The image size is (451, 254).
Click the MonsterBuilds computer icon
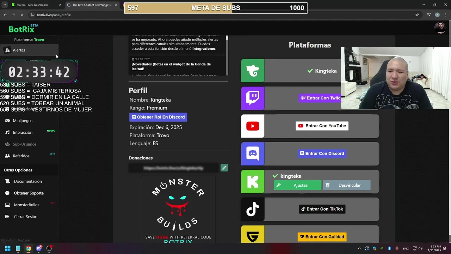click(x=7, y=205)
